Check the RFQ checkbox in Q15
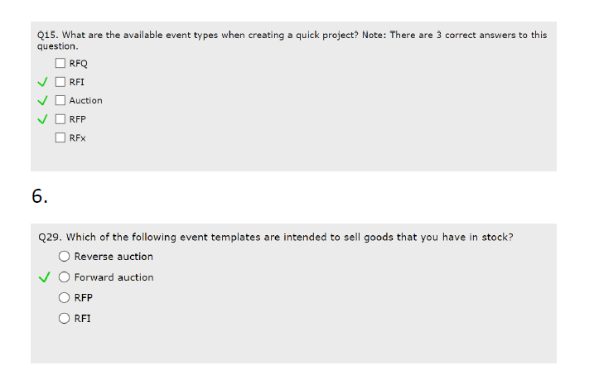599x380 pixels. coord(61,64)
